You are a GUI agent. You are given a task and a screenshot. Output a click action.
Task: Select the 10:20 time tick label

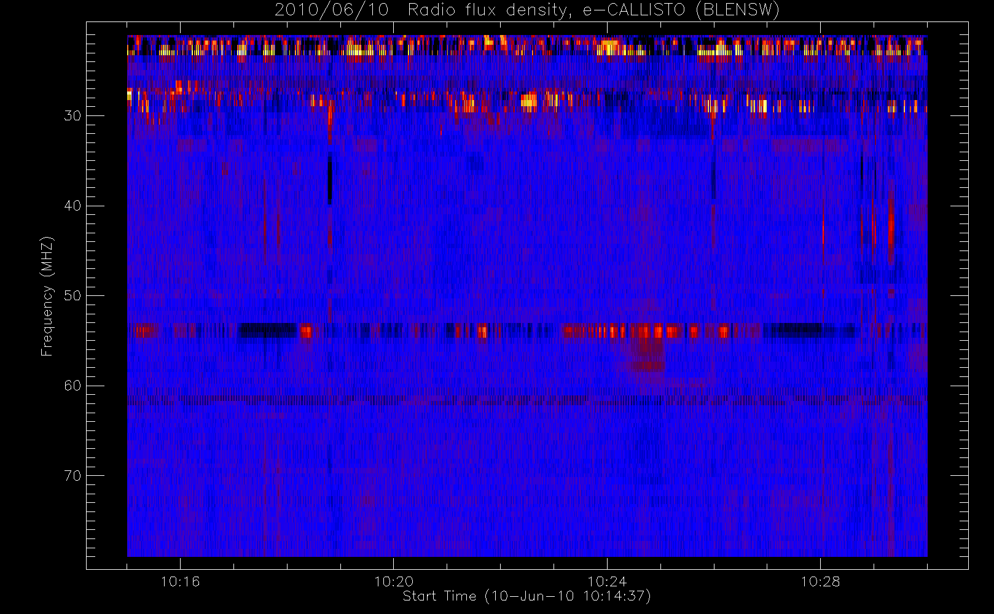[394, 581]
